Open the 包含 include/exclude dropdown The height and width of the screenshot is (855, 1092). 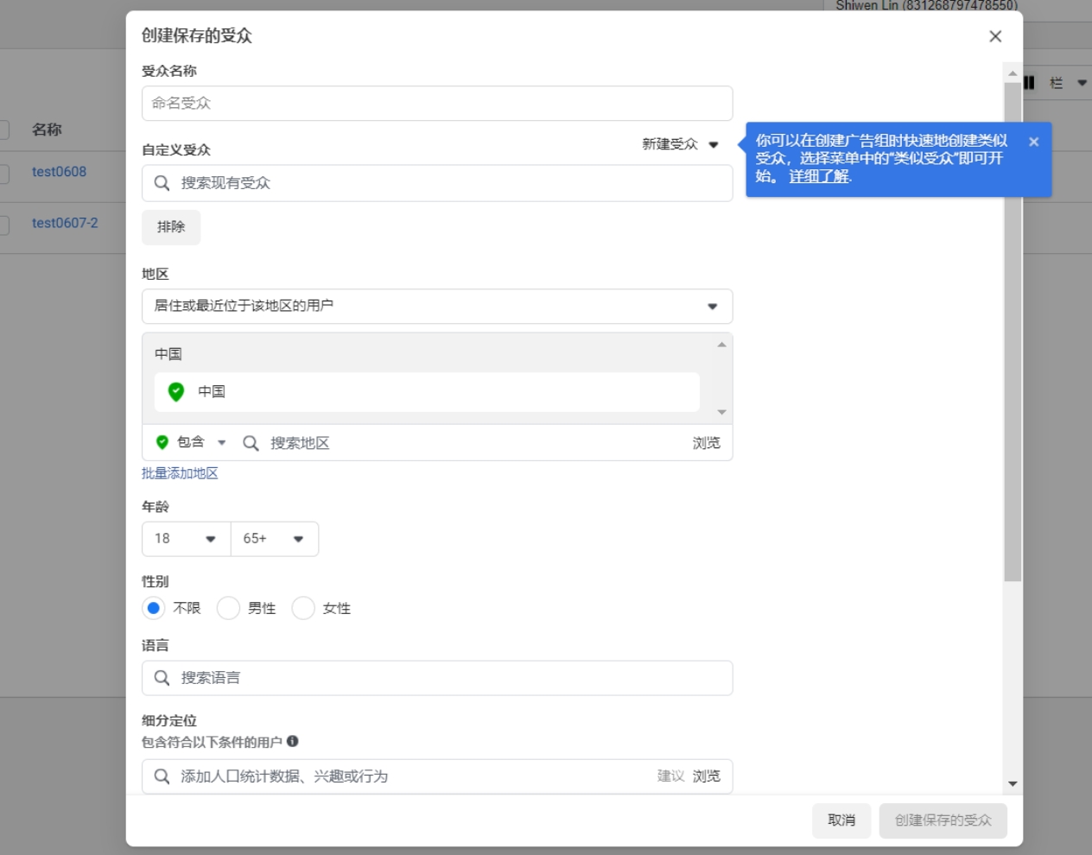point(191,442)
